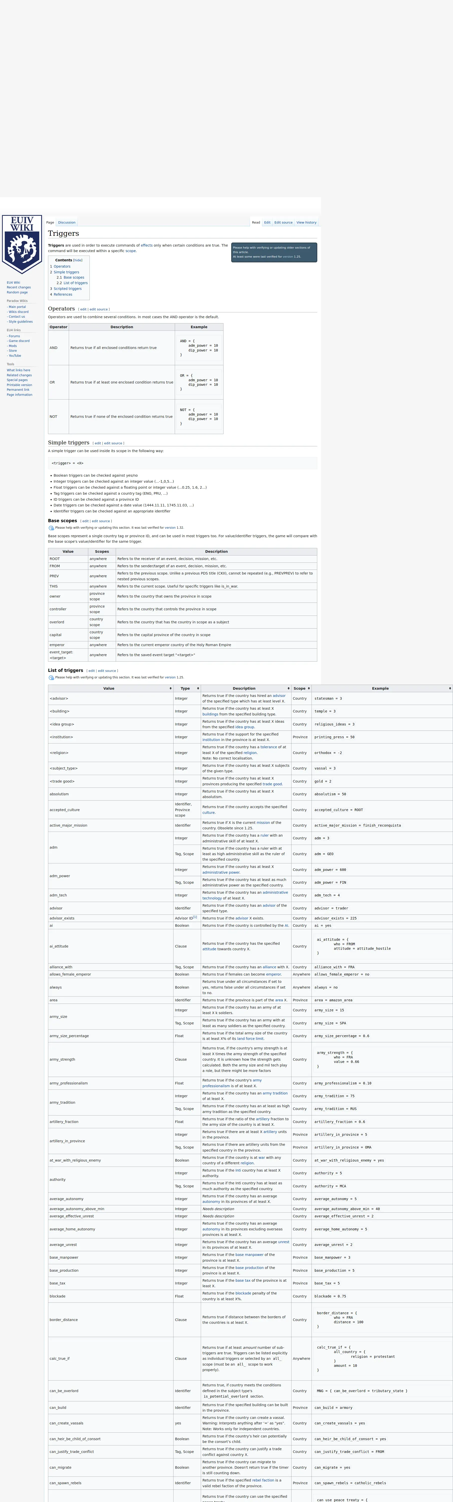
Task: Click value cell "calc_true_if"
Action: pyautogui.click(x=111, y=1359)
